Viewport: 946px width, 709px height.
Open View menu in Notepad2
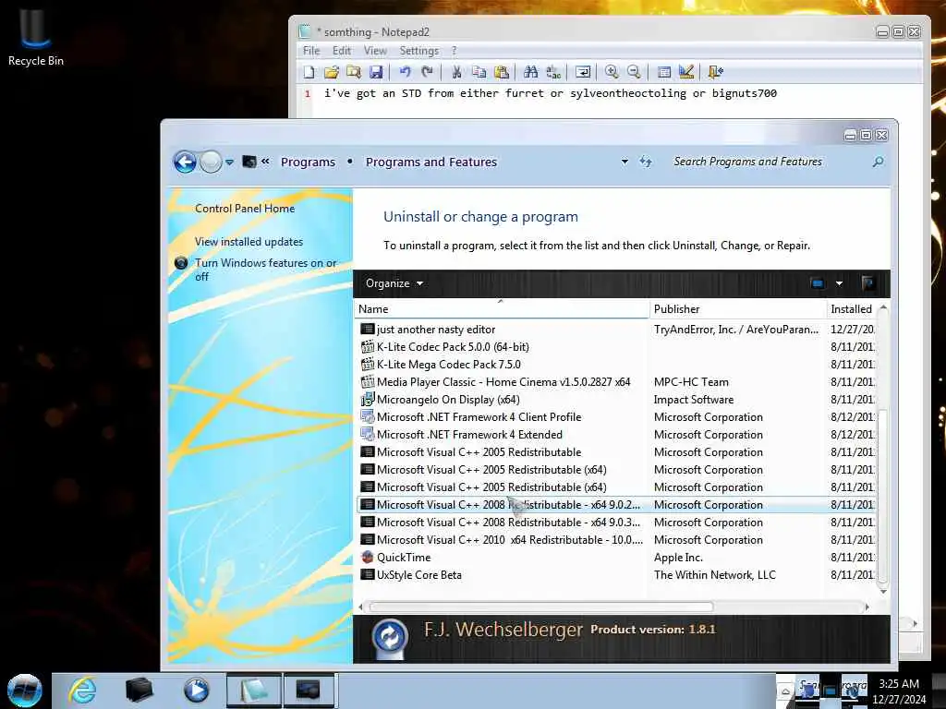375,51
